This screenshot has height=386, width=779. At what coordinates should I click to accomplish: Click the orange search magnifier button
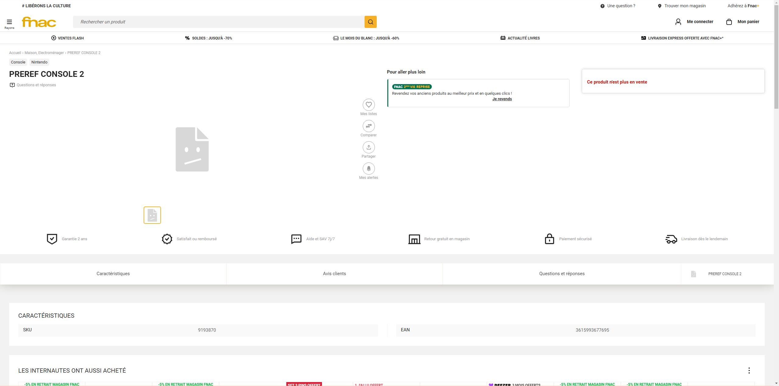tap(370, 22)
